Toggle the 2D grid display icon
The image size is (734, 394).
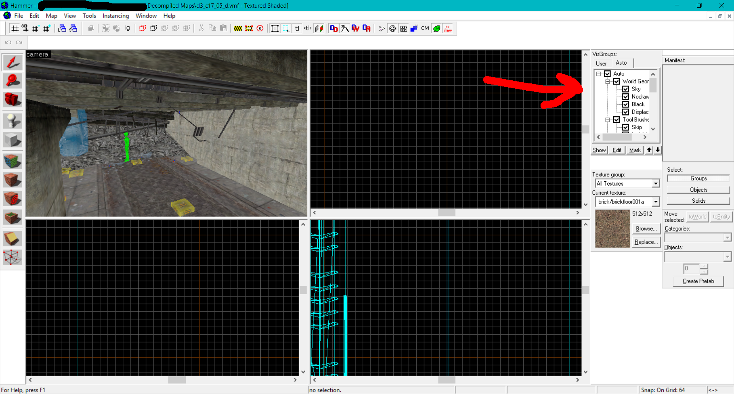click(x=15, y=28)
